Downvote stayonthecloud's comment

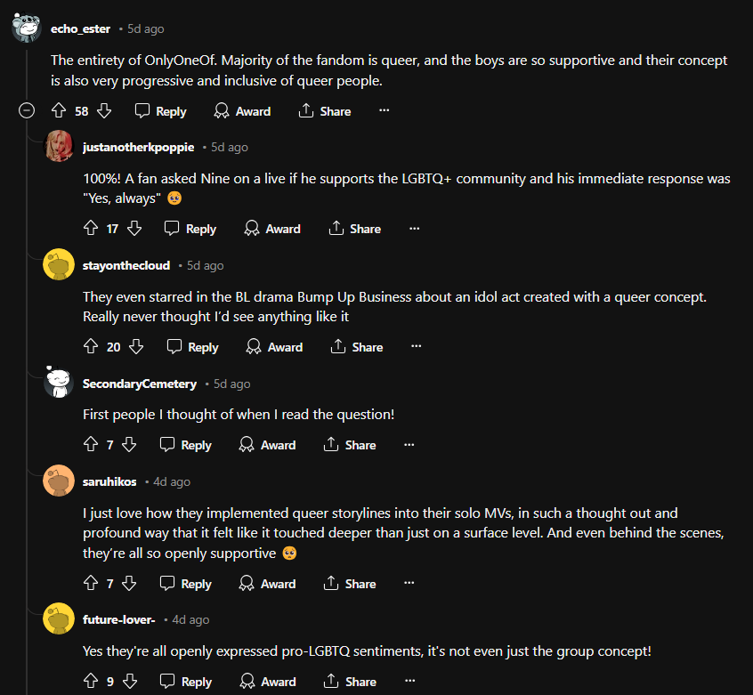[135, 347]
